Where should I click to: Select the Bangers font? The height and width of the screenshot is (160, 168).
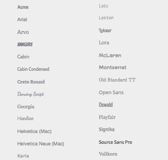(25, 44)
